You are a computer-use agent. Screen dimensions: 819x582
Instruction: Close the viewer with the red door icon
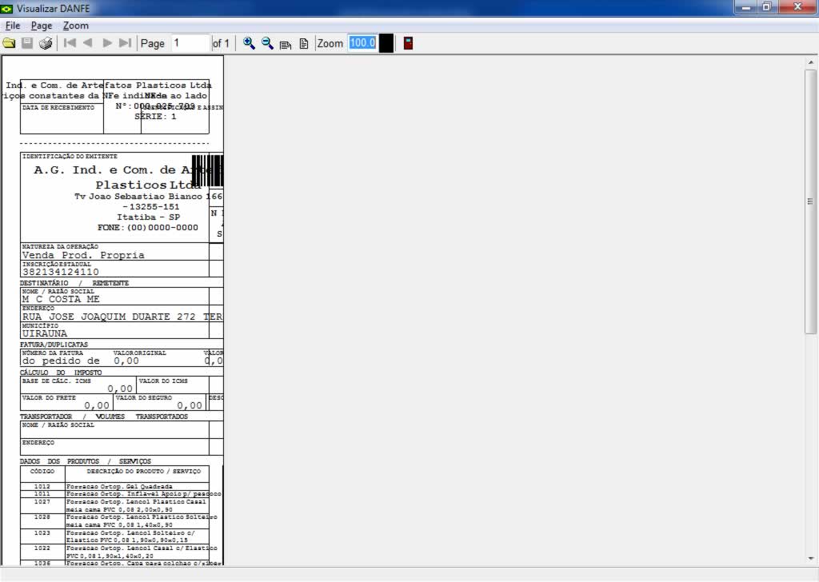409,43
